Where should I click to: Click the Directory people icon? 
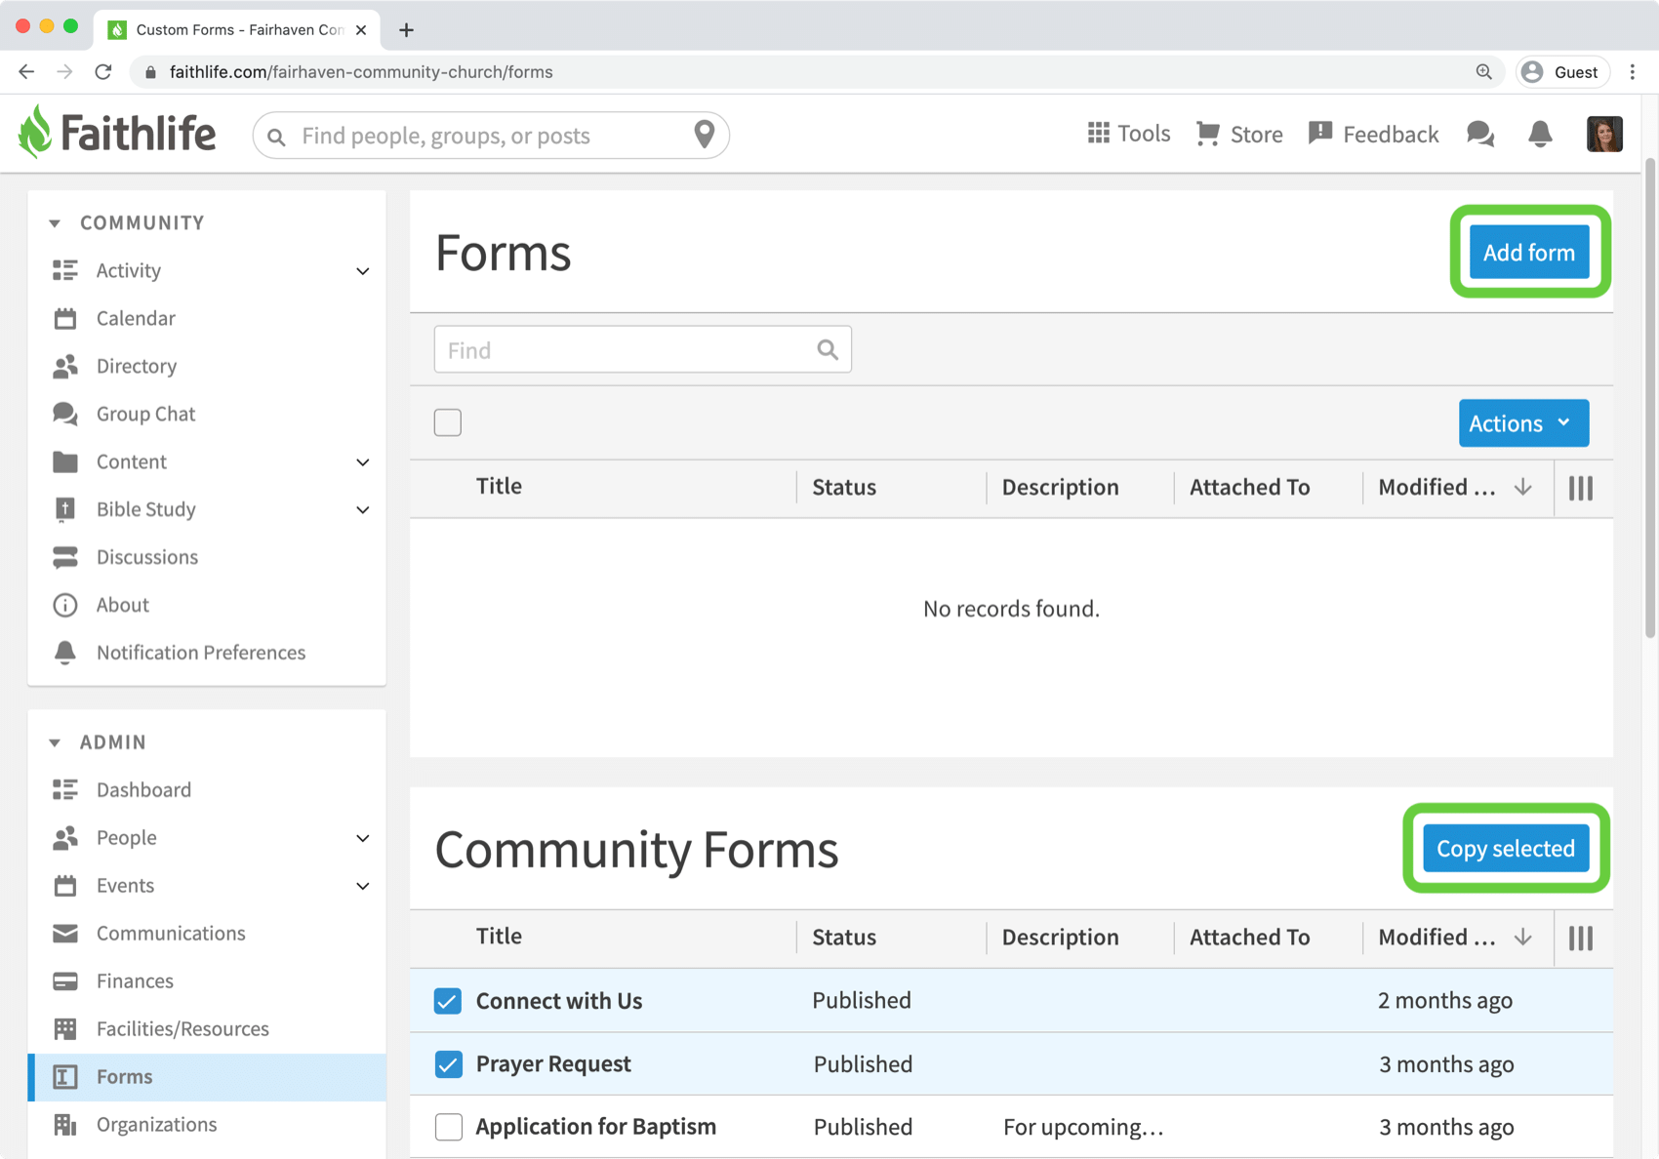(x=65, y=366)
